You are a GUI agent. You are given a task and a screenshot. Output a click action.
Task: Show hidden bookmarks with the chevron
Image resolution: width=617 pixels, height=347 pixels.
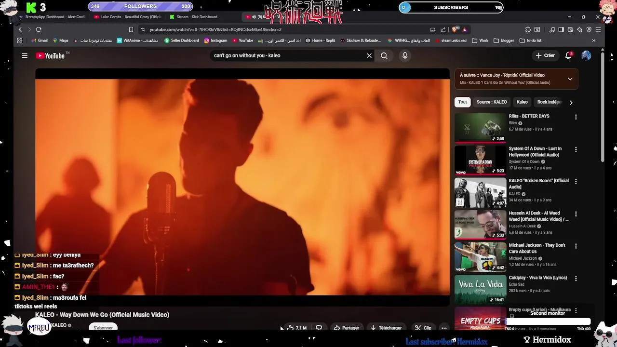click(593, 40)
